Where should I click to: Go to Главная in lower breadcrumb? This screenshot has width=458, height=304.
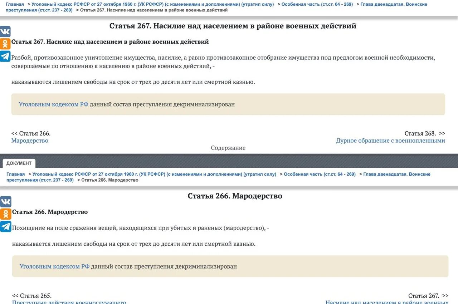point(16,174)
